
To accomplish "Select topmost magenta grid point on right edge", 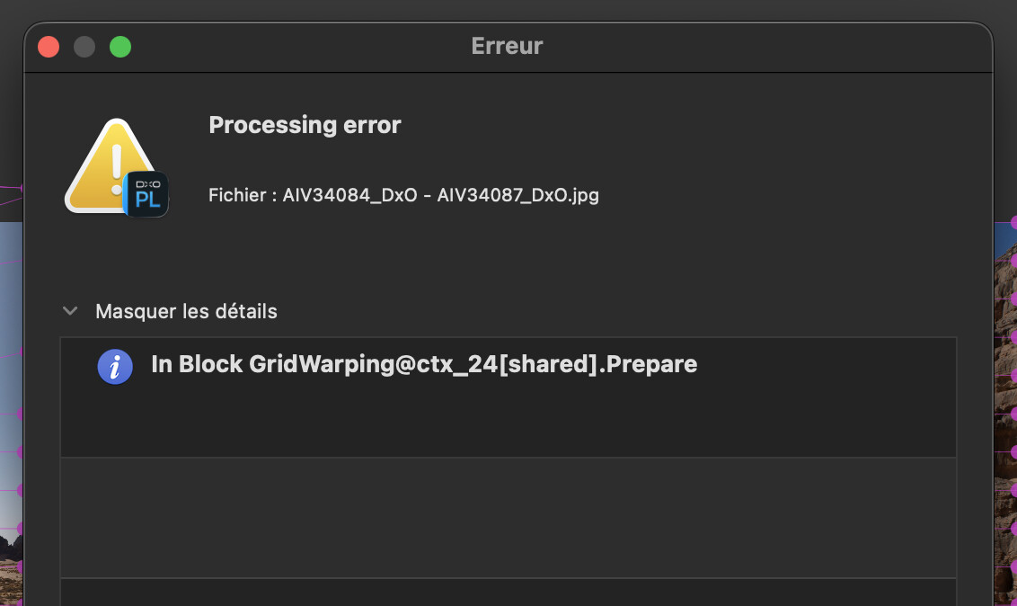I will coord(1013,221).
